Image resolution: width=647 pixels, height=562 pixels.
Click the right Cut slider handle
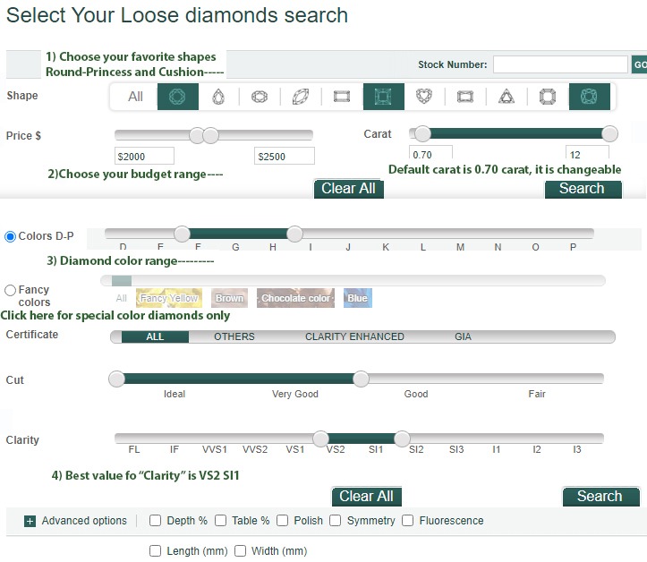361,379
